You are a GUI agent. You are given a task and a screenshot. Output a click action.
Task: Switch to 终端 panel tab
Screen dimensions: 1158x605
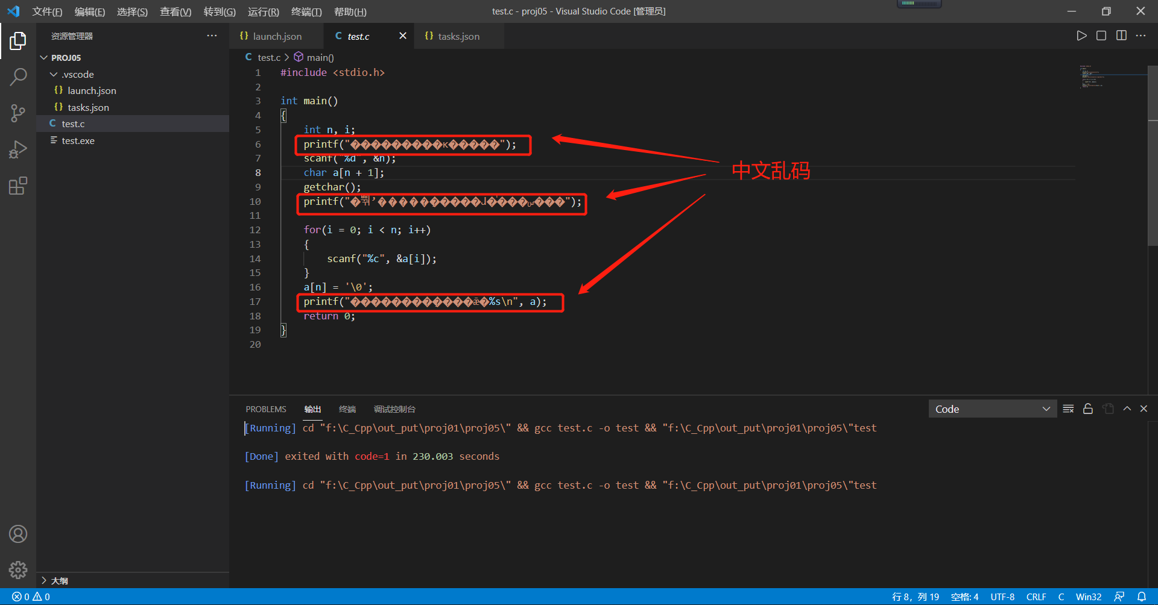point(347,409)
